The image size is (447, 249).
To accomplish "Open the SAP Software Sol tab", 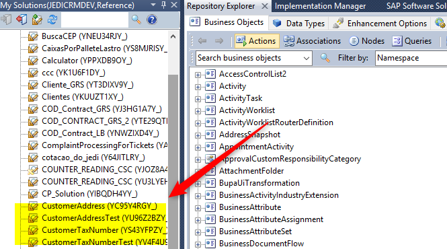I will tap(417, 6).
